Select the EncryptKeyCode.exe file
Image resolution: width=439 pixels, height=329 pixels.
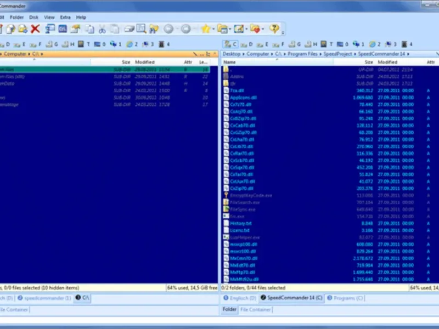point(251,195)
